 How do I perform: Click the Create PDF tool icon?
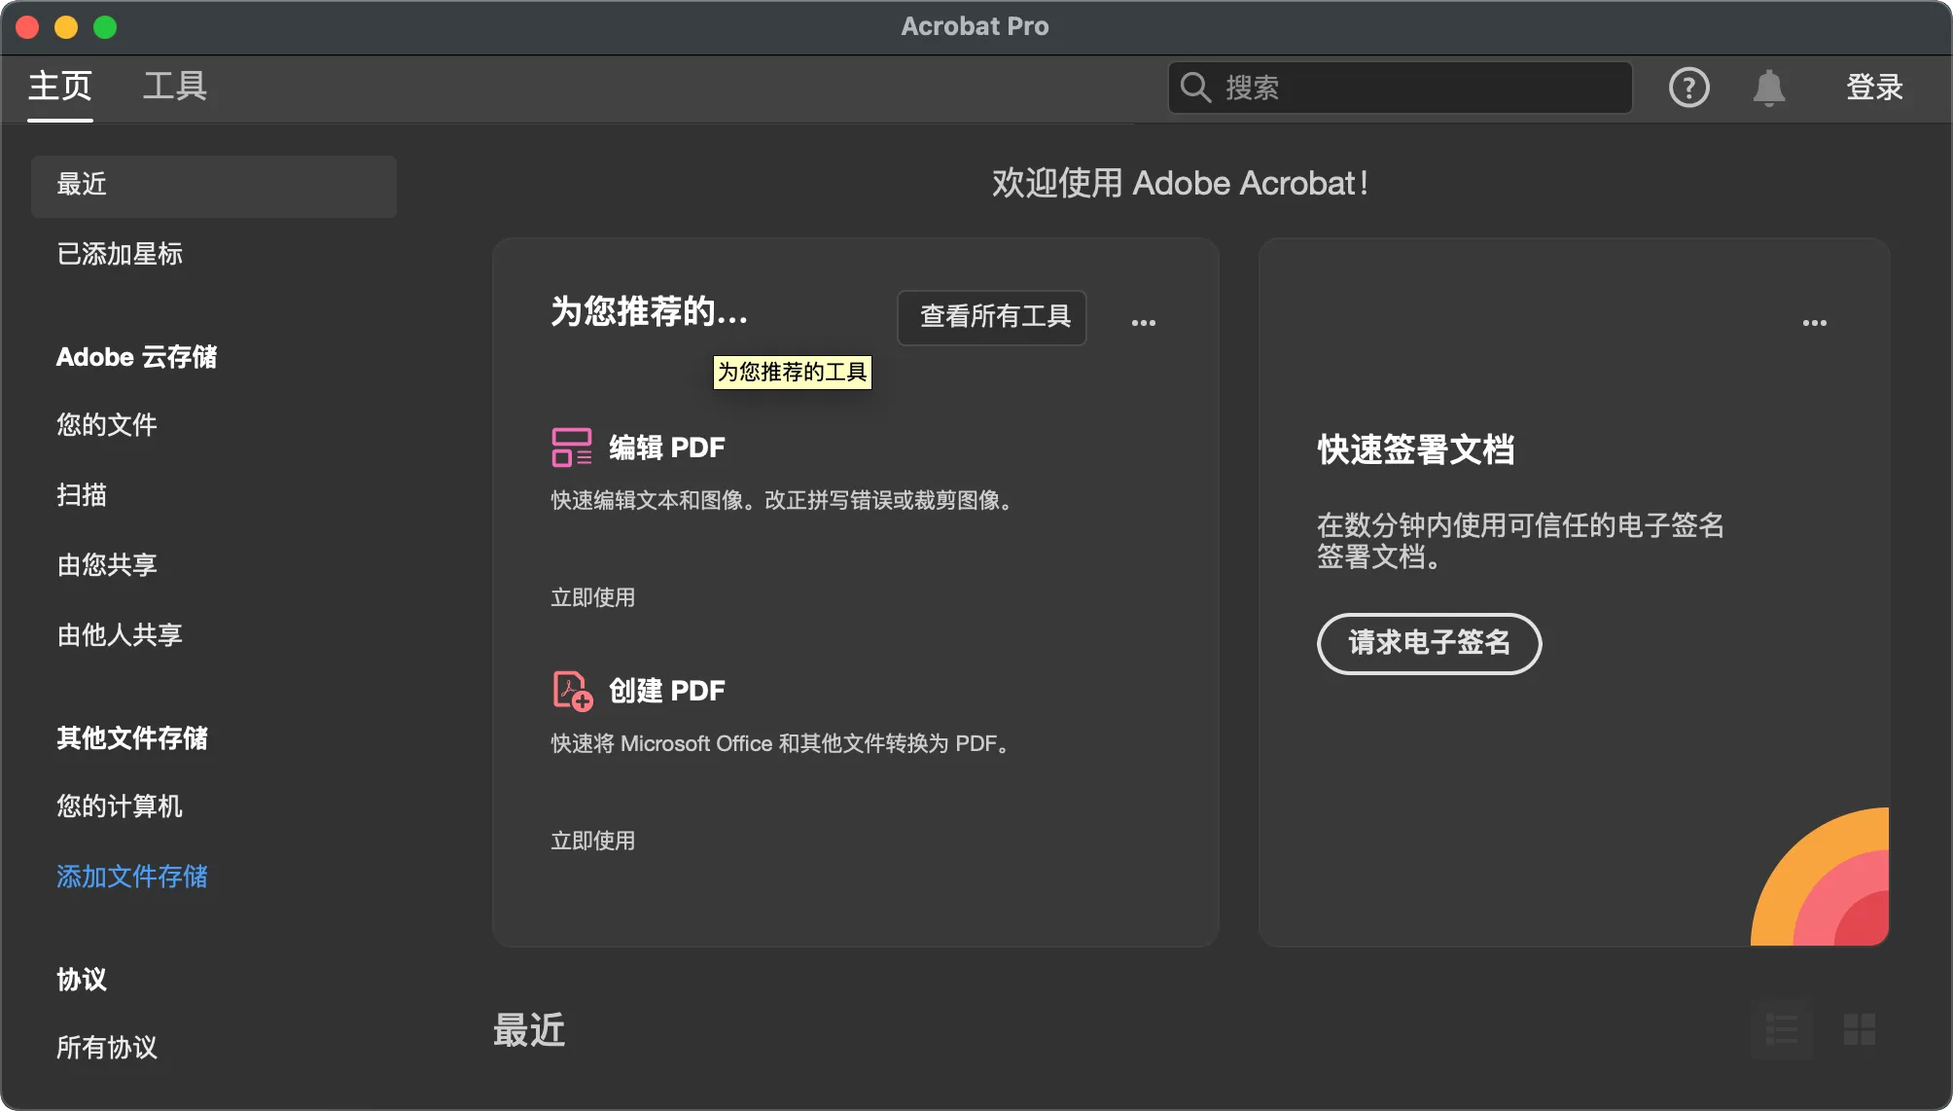click(x=572, y=691)
